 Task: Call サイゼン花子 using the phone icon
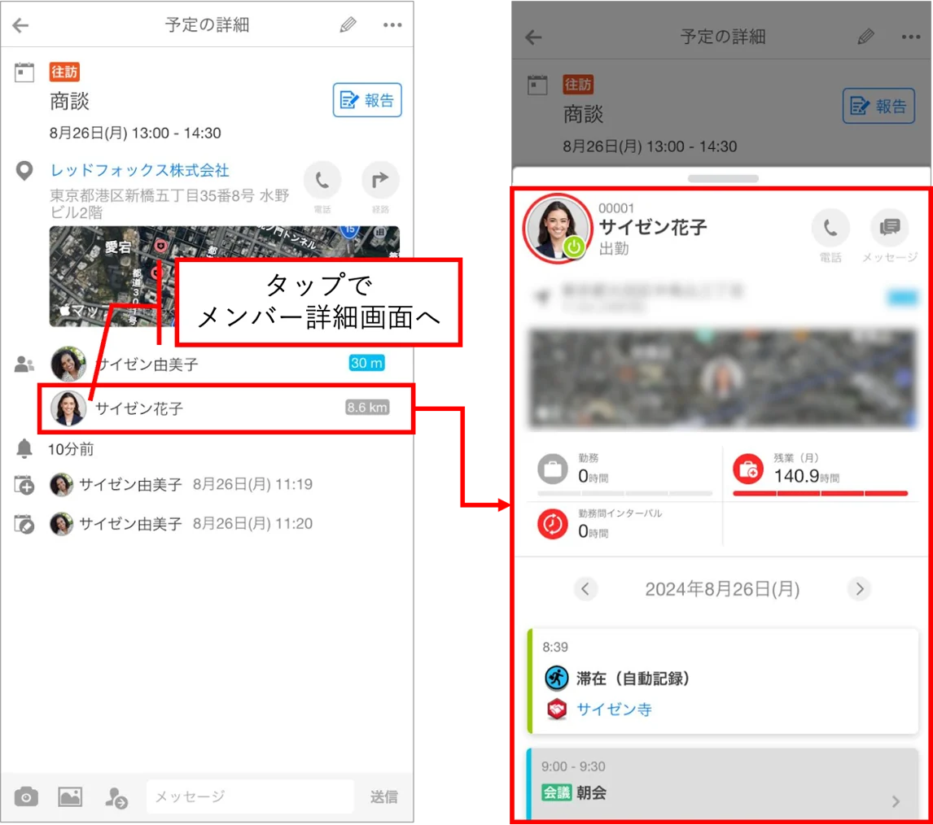tap(830, 227)
